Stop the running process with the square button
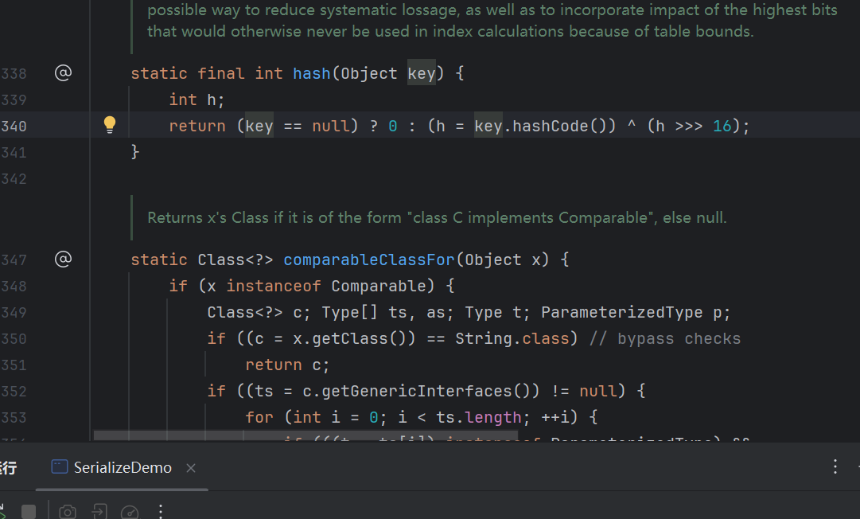The image size is (860, 519). pyautogui.click(x=29, y=512)
